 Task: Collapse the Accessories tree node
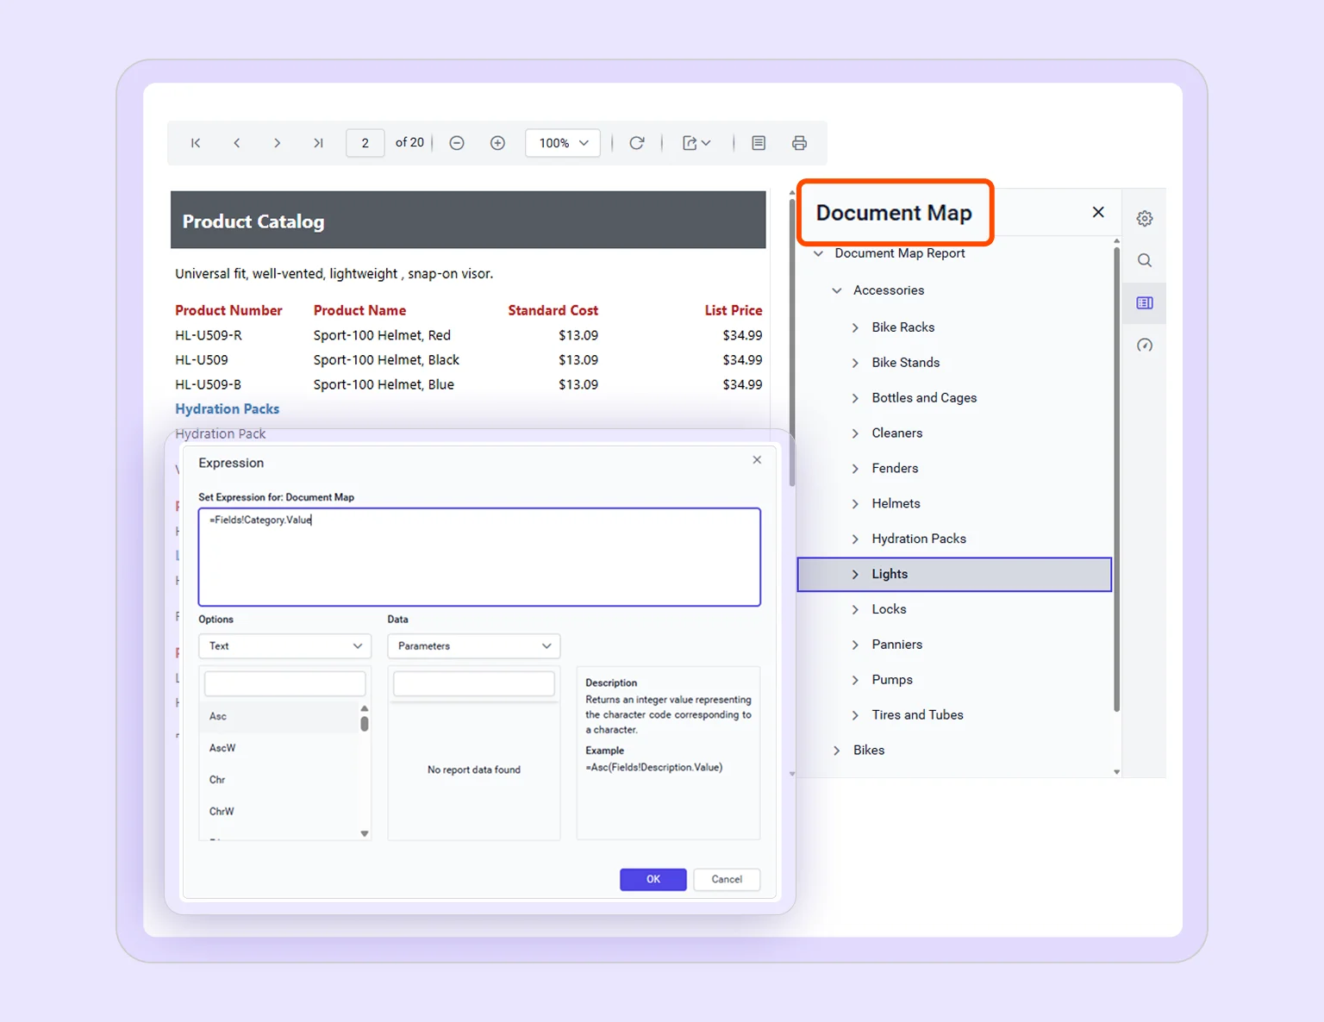pos(835,290)
